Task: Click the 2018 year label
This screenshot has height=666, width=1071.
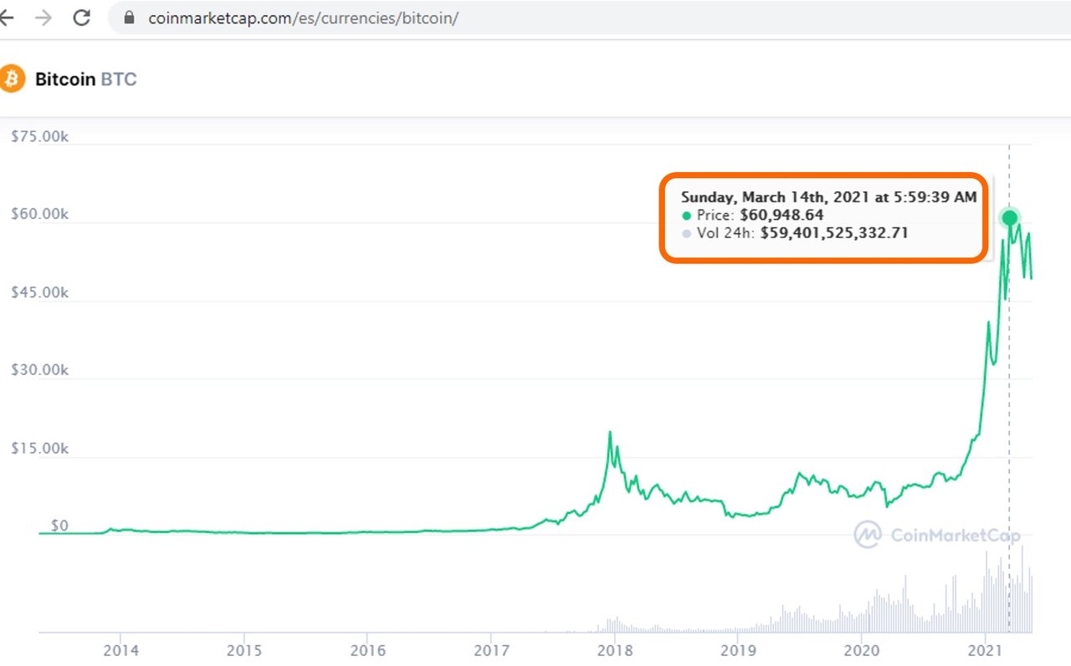Action: pyautogui.click(x=615, y=648)
